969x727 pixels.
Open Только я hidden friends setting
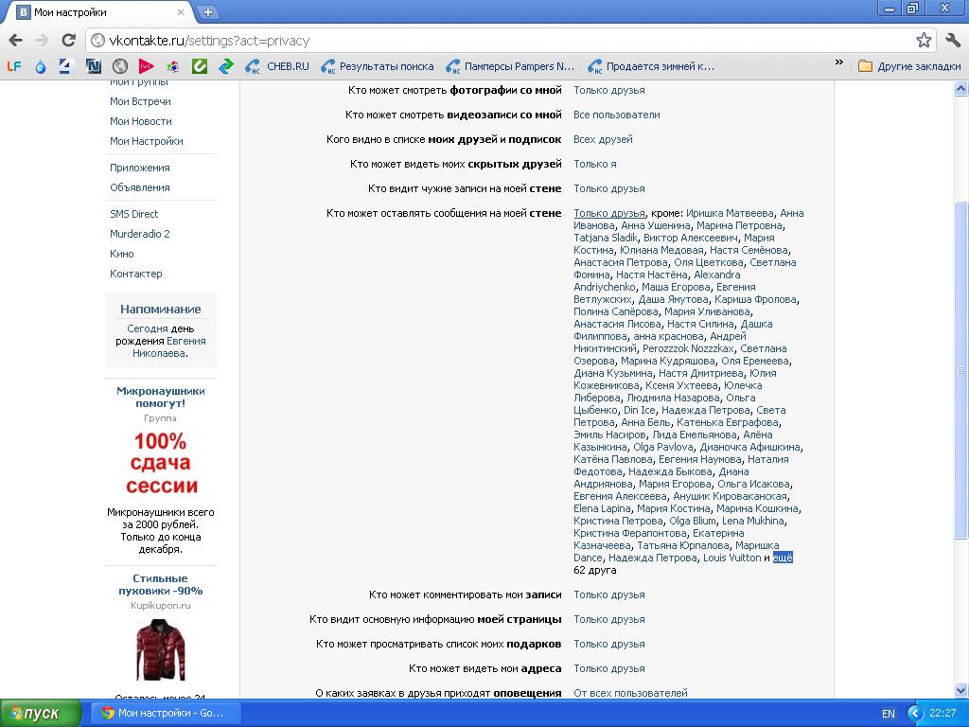click(594, 164)
